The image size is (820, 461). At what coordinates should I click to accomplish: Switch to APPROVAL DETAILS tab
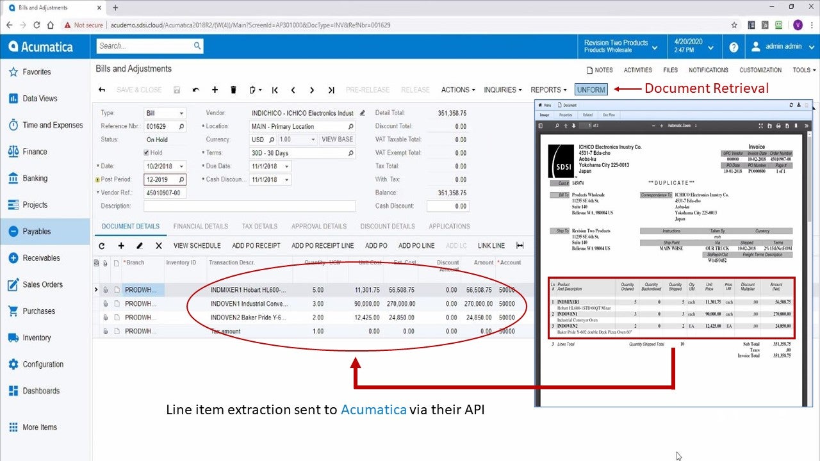(x=319, y=227)
